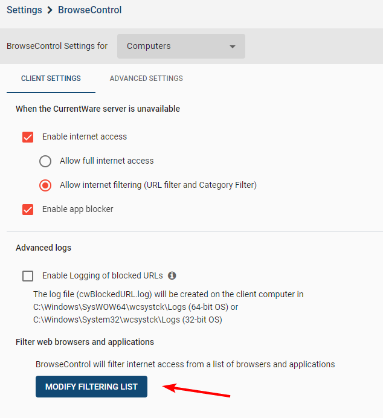Open the Computers settings combo box
383x418 pixels.
(181, 46)
